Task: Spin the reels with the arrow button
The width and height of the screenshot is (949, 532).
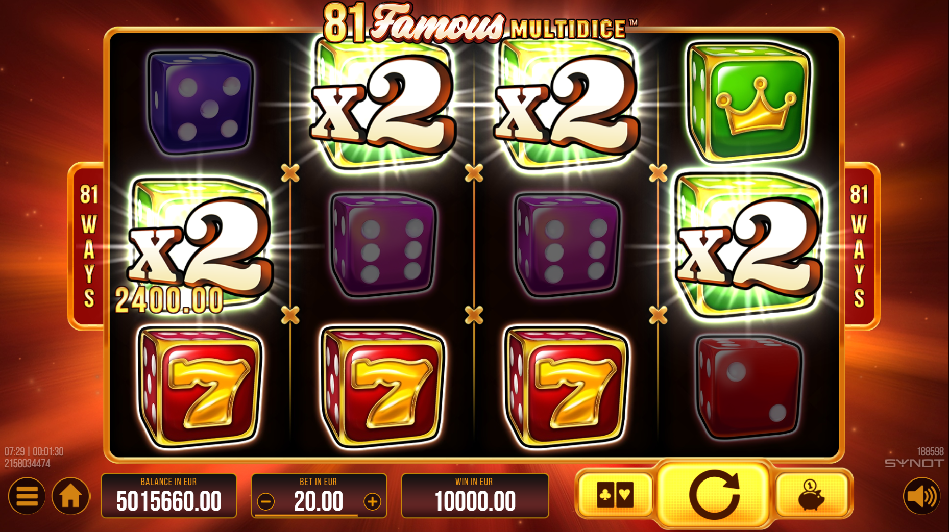Action: pyautogui.click(x=713, y=494)
